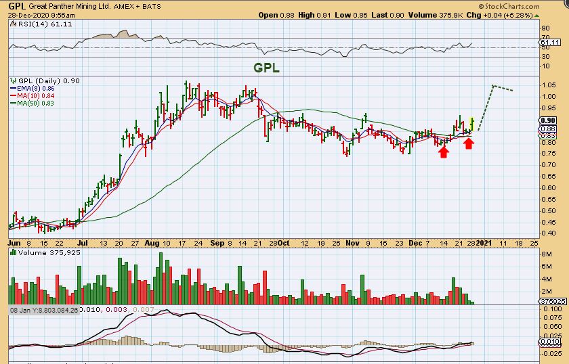Click the RSI 90 axis label

(x=545, y=28)
